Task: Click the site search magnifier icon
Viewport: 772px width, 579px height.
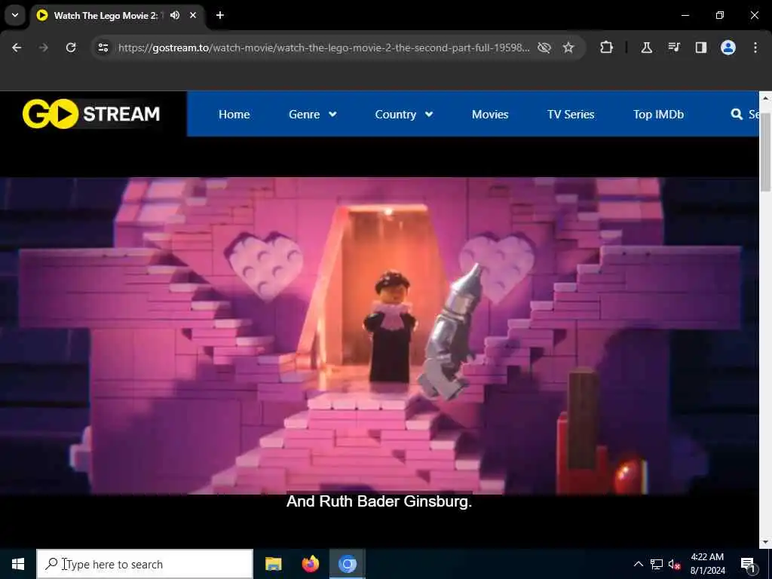Action: coord(737,115)
